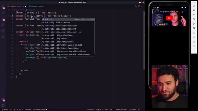Screen dimensions: 198x111
Task: Open notifications bell in status bar
Action: [142, 110]
